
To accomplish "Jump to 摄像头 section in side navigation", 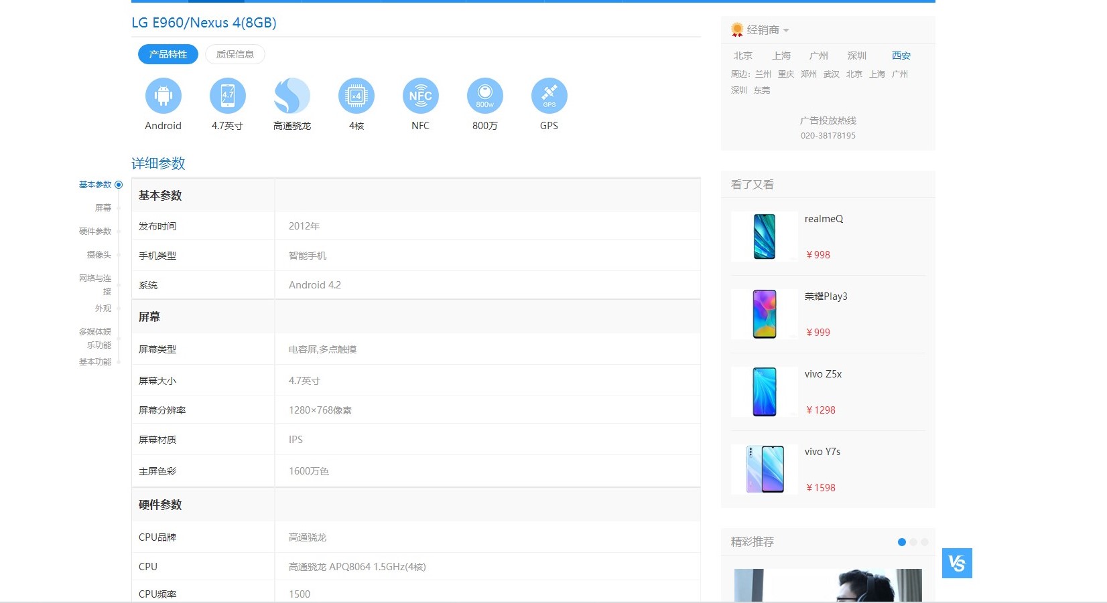I will (x=99, y=255).
